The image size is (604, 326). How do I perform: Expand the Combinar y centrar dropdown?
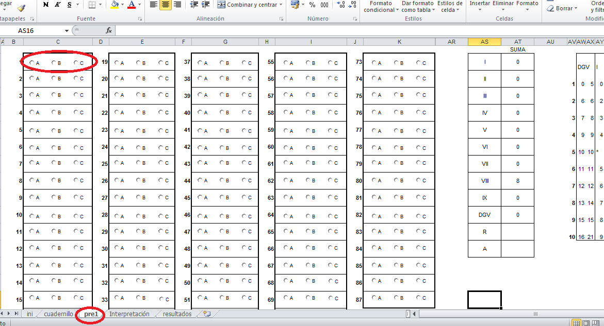click(281, 5)
